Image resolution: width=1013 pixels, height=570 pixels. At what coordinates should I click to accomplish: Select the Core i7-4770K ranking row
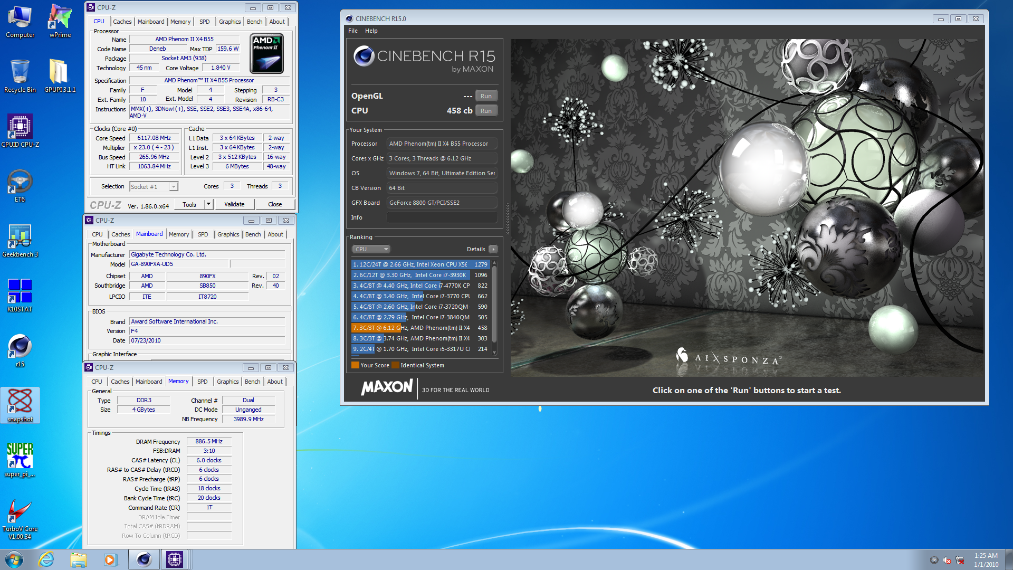click(421, 286)
